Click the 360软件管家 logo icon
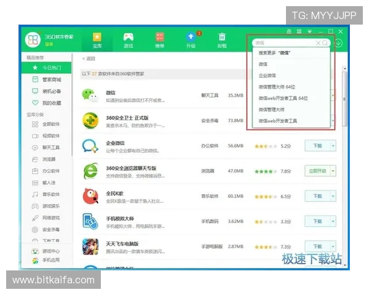The width and height of the screenshot is (369, 295). click(33, 40)
